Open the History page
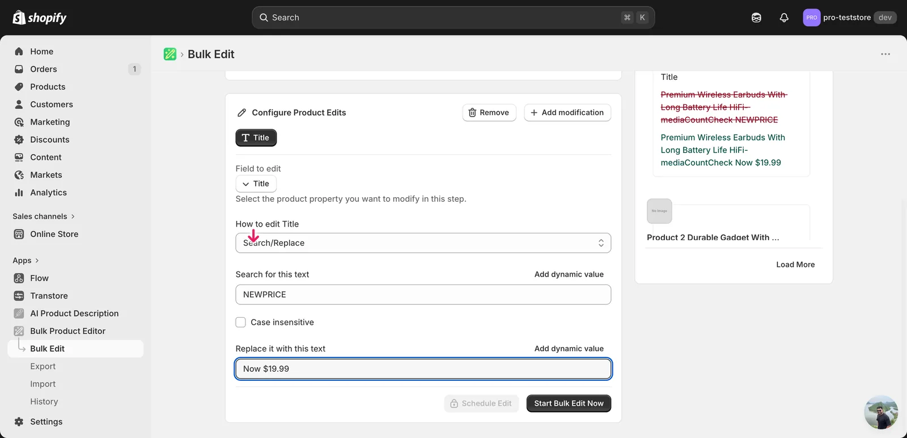907x438 pixels. (44, 402)
